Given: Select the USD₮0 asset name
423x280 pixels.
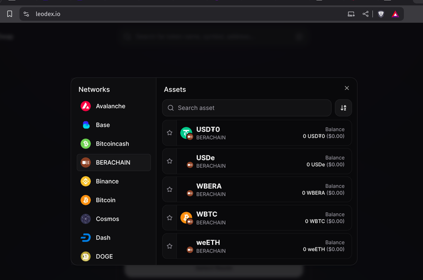Looking at the screenshot, I should [x=208, y=130].
